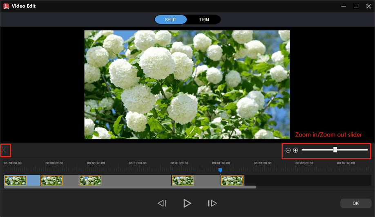
Task: Click the 00:02:00.00 ruler mark
Action: point(263,163)
